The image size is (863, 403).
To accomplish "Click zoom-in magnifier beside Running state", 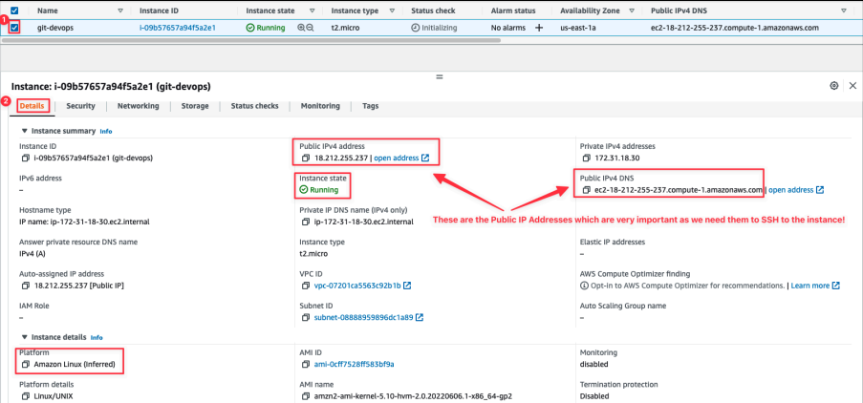I will (x=301, y=28).
